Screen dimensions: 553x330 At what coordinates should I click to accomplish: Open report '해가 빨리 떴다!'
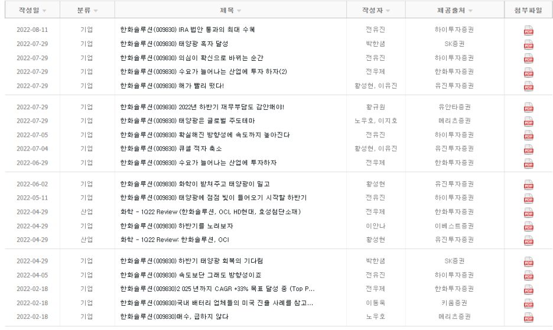point(172,86)
